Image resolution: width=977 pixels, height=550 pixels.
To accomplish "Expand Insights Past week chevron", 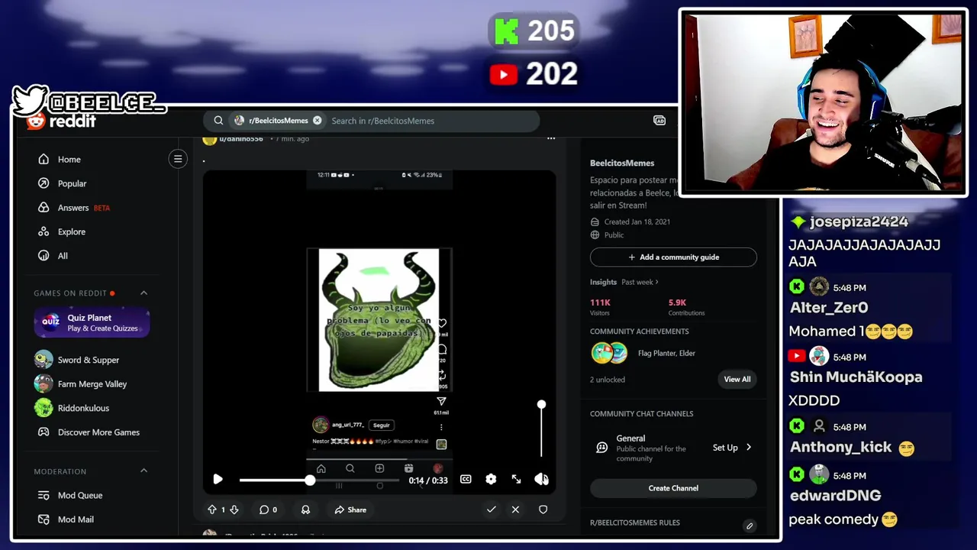I will tap(656, 282).
